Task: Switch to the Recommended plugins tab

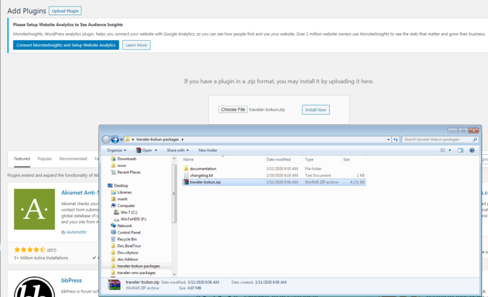Action: (x=73, y=159)
